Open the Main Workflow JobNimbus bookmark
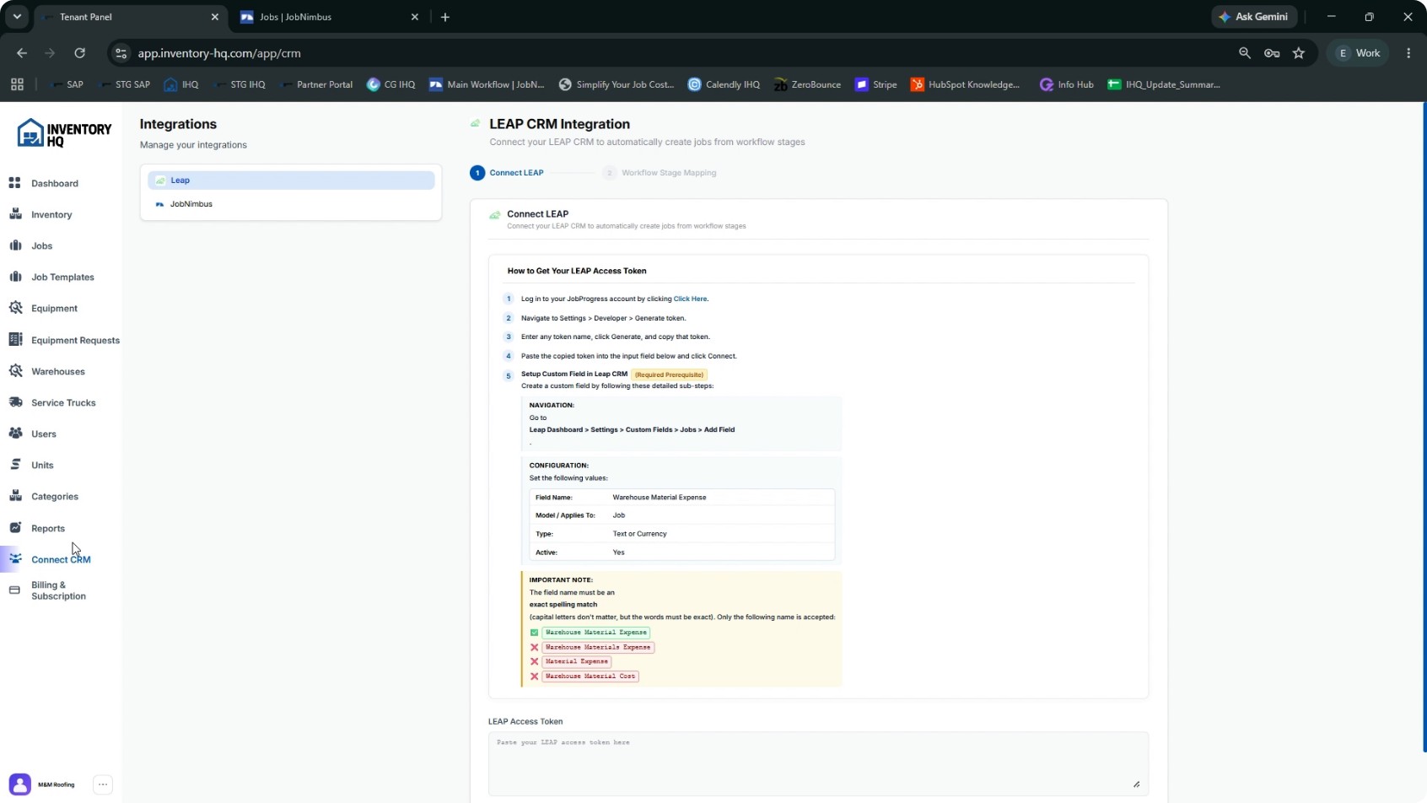This screenshot has width=1427, height=803. [x=487, y=84]
